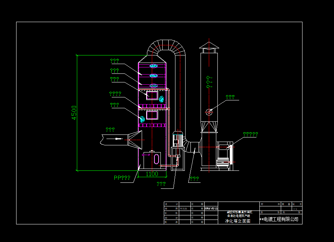Select the cyan packing blob beside upper window
The height and width of the screenshot is (242, 334).
[x=162, y=99]
